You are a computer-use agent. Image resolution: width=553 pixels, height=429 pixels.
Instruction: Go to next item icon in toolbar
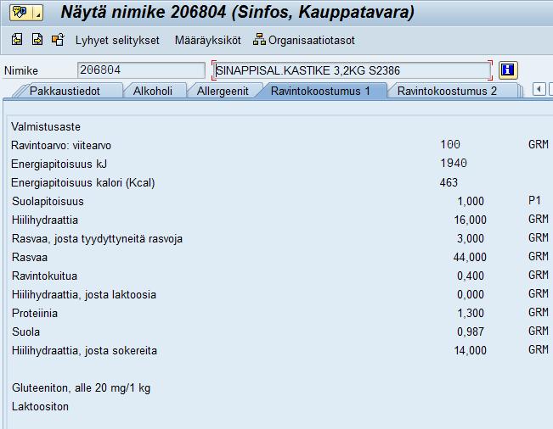click(37, 40)
